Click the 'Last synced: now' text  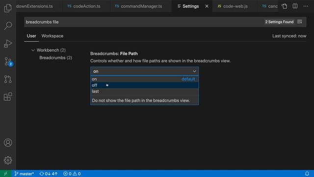point(289,36)
